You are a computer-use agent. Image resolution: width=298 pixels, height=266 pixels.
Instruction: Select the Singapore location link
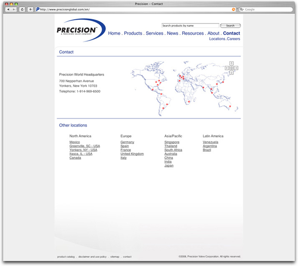pos(172,142)
